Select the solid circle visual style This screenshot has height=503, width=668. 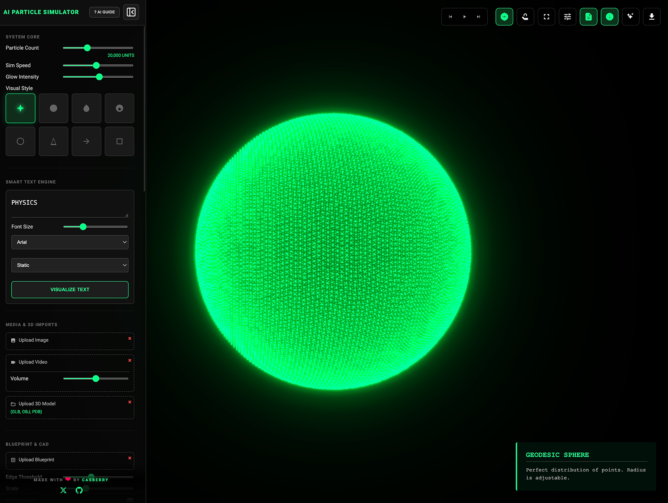click(53, 108)
